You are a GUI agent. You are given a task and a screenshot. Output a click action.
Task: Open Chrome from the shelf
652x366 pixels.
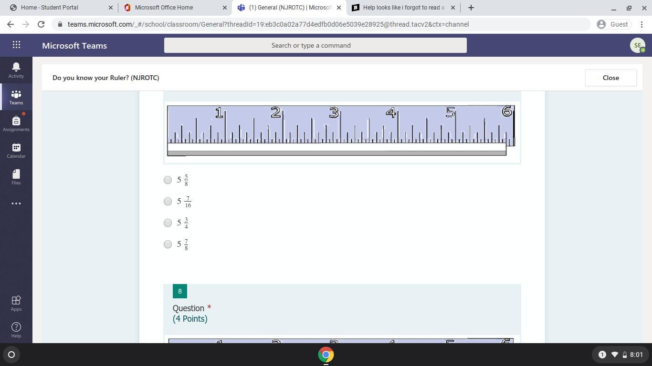click(326, 355)
